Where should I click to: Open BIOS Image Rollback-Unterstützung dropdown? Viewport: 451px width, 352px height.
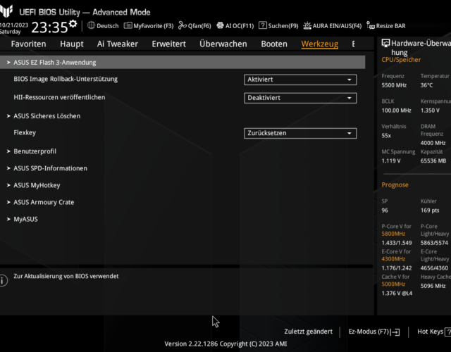tap(300, 80)
